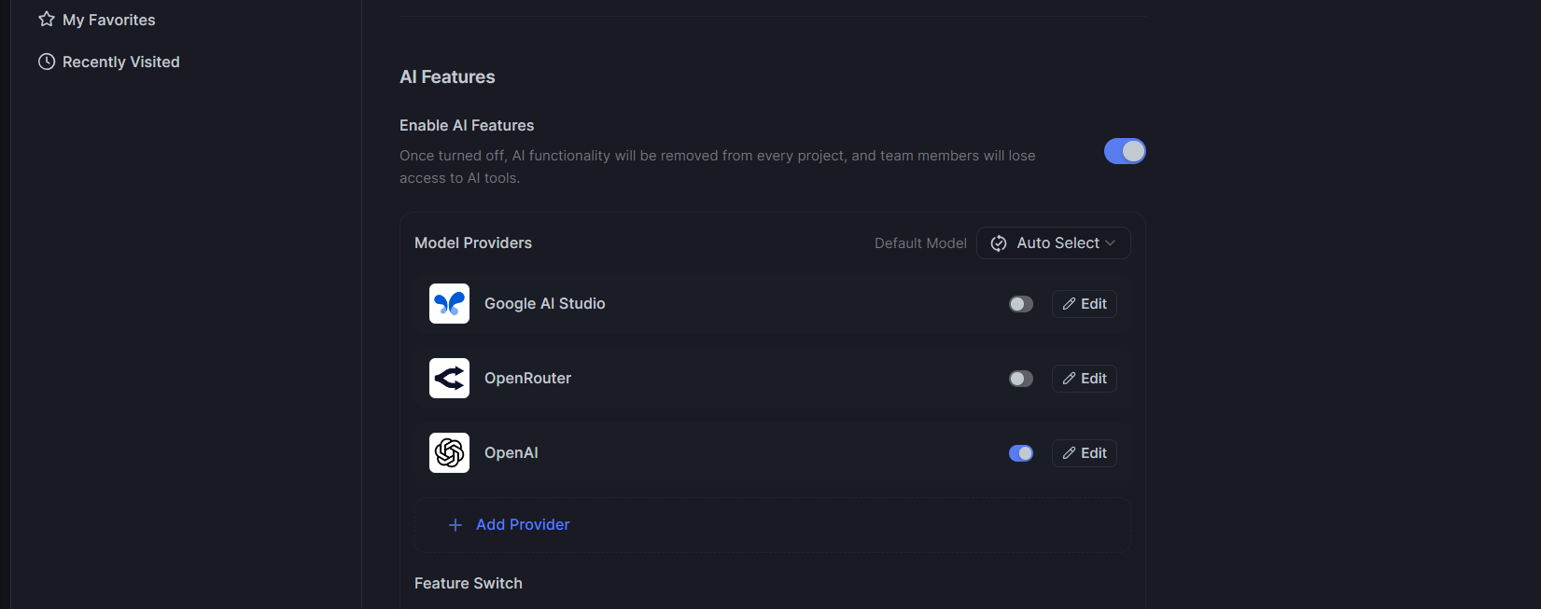Click the Model Providers heading
The image size is (1541, 609).
[x=473, y=242]
